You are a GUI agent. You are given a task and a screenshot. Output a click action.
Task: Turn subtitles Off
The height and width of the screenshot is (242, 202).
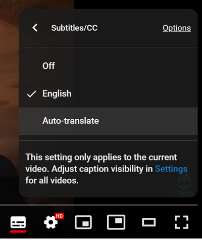[108, 66]
